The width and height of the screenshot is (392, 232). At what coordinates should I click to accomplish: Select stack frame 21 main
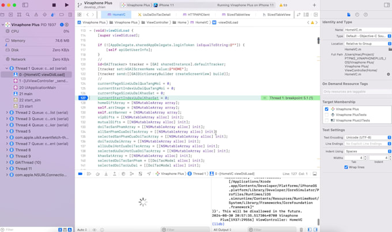coord(36,94)
